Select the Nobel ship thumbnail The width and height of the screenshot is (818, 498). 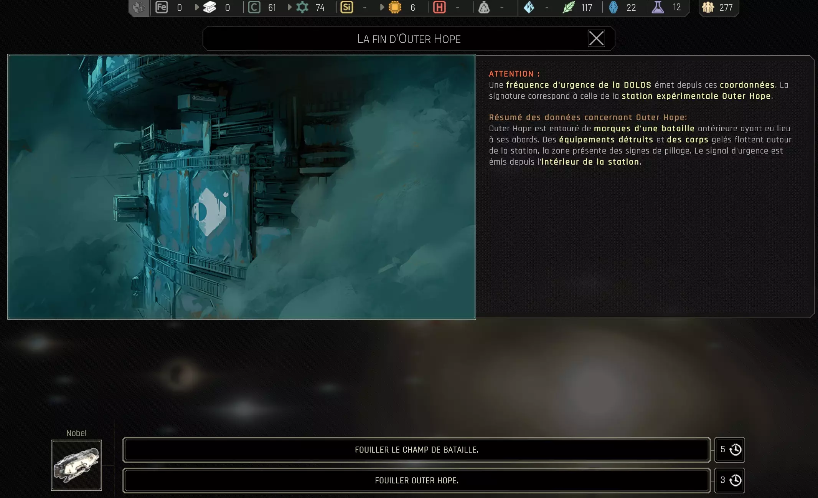76,465
